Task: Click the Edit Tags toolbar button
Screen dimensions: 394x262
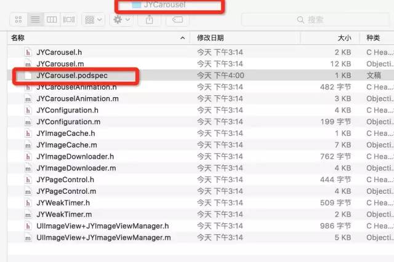Action: click(x=177, y=20)
